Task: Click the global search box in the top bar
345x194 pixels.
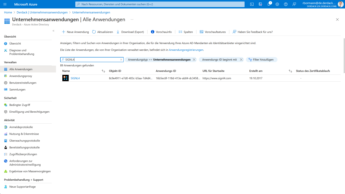Action: [x=160, y=4]
